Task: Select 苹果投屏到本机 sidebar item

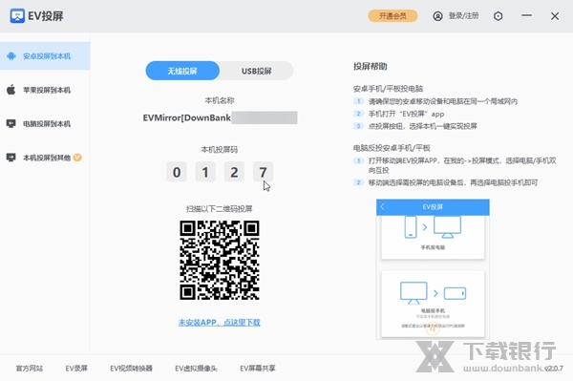Action: point(45,90)
